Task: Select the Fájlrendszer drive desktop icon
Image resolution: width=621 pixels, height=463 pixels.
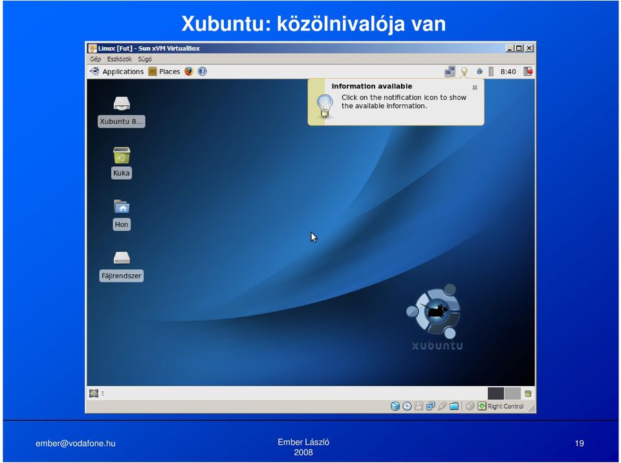Action: 122,266
